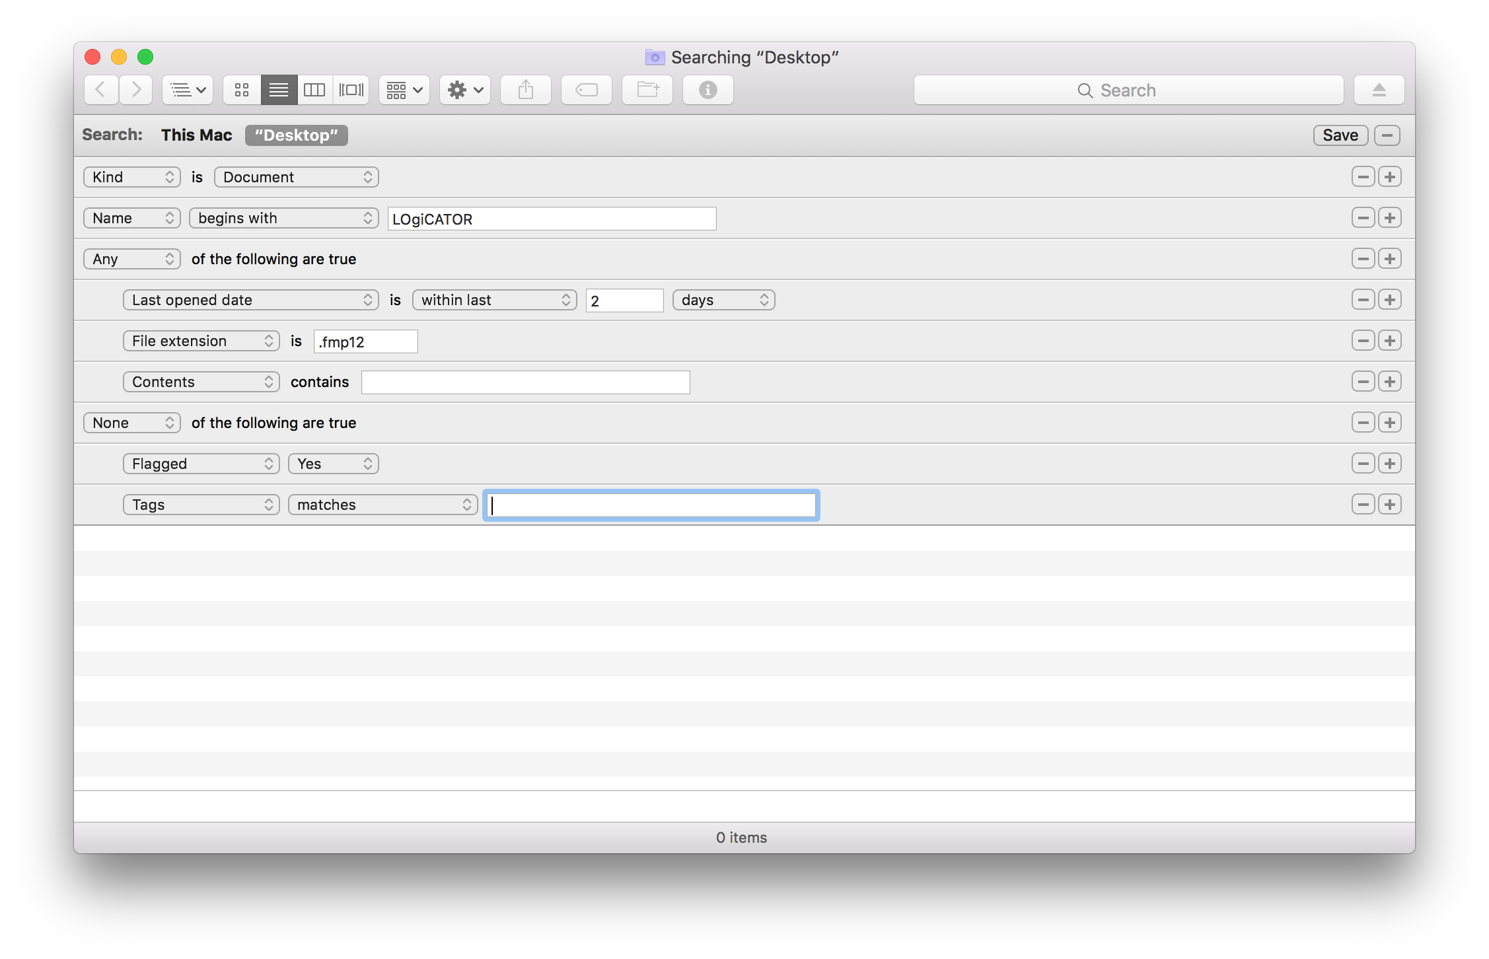Open the 'begins with' operator dropdown
The width and height of the screenshot is (1489, 959).
click(284, 218)
